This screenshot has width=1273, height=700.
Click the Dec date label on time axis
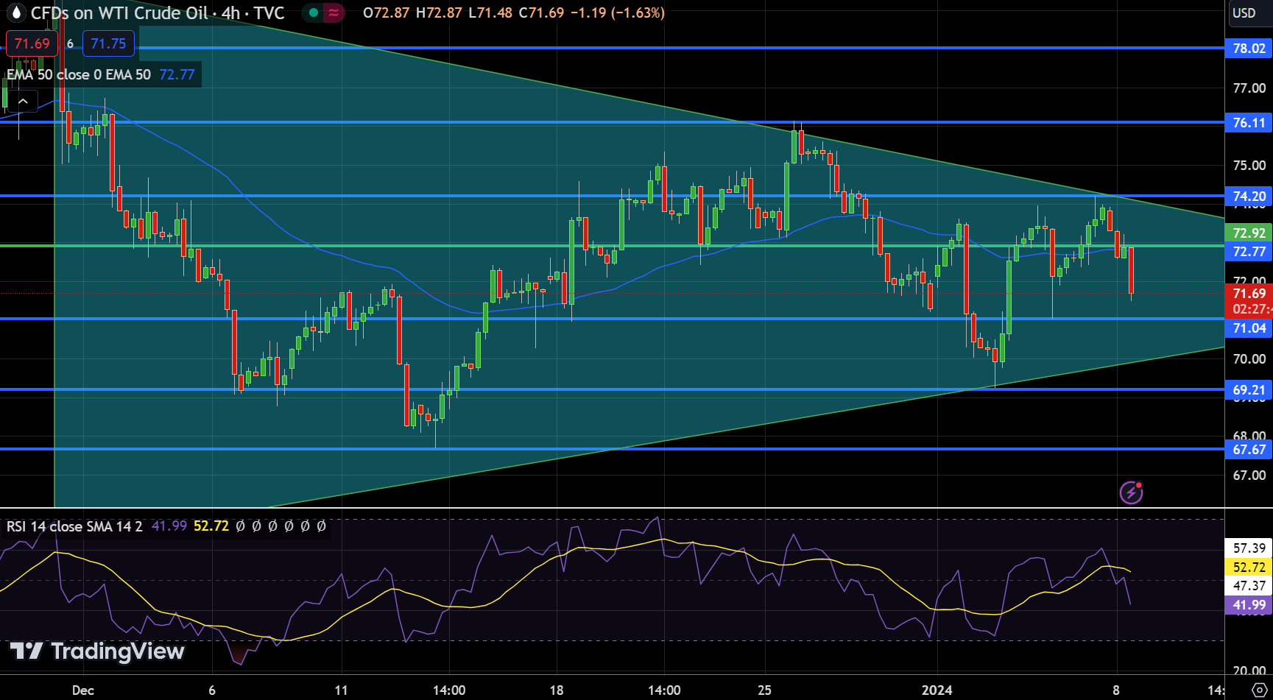pyautogui.click(x=83, y=690)
